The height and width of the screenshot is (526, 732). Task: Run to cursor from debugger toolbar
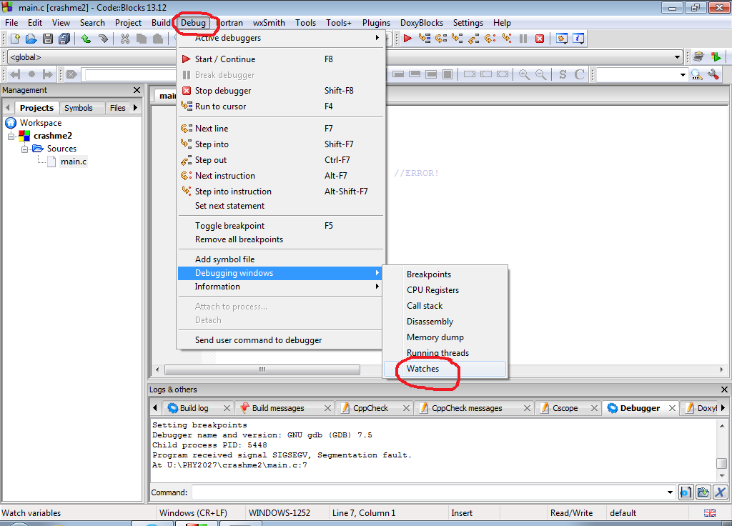pos(425,39)
